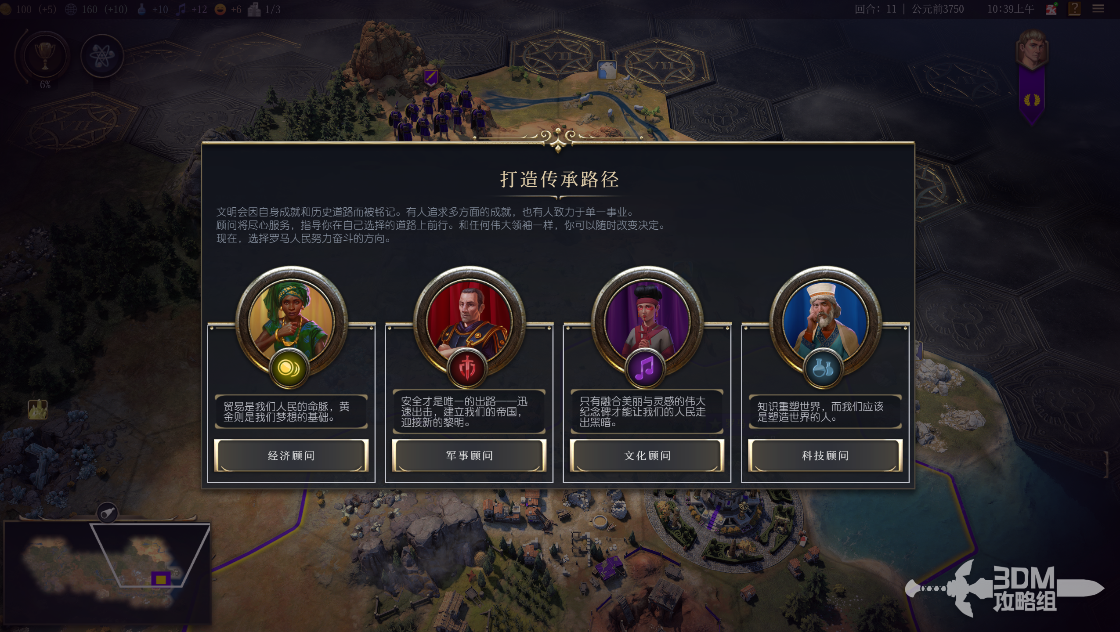The height and width of the screenshot is (632, 1120).
Task: Click the gold coin economy badge icon
Action: tap(289, 368)
